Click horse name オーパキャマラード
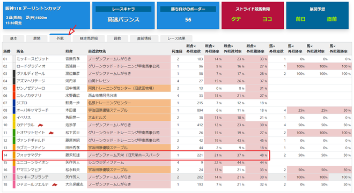The width and height of the screenshot is (354, 193). pyautogui.click(x=33, y=111)
